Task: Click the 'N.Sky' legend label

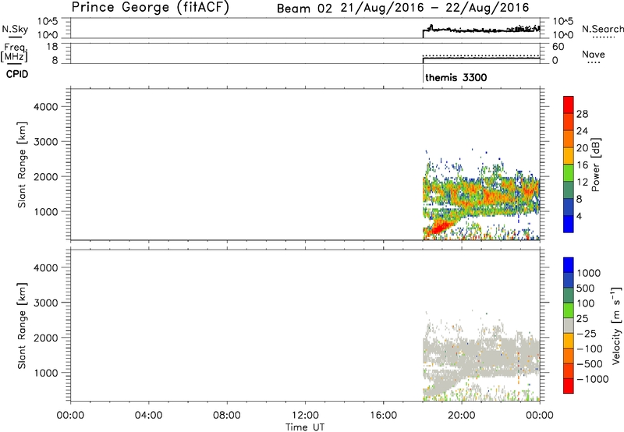Action: (15, 29)
